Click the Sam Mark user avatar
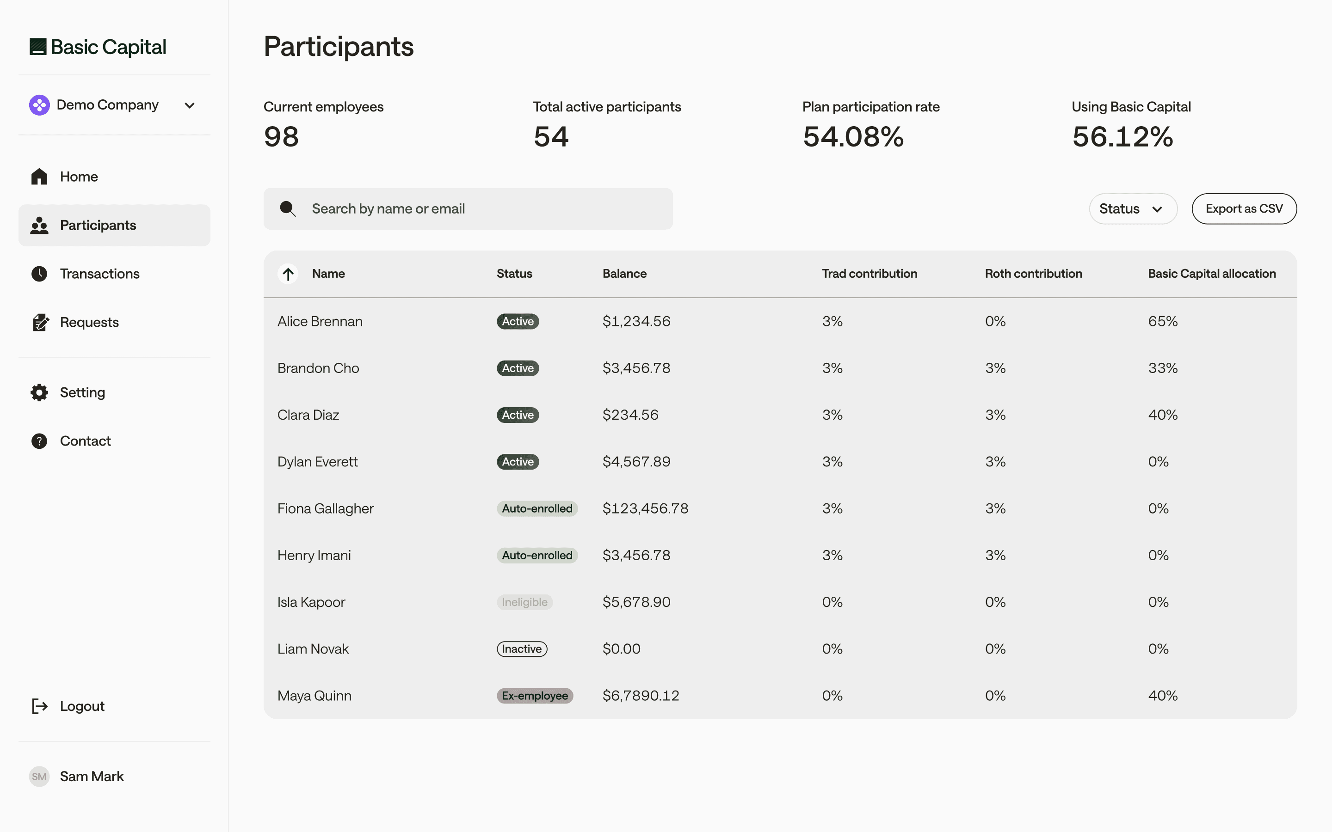Image resolution: width=1332 pixels, height=832 pixels. 39,777
